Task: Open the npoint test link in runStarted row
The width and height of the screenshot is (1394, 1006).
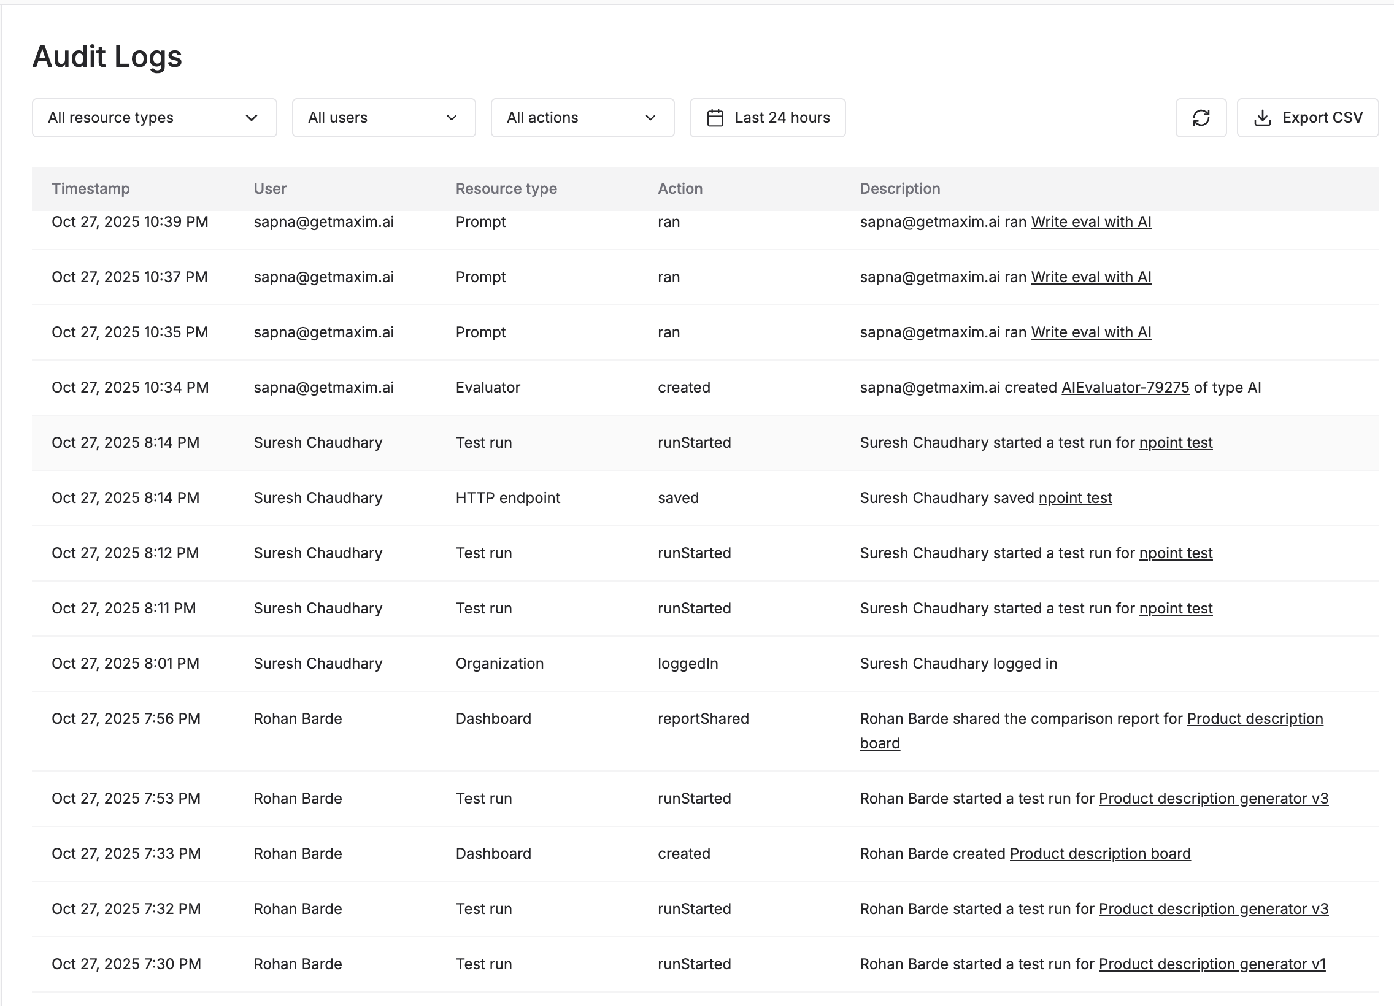Action: coord(1176,442)
